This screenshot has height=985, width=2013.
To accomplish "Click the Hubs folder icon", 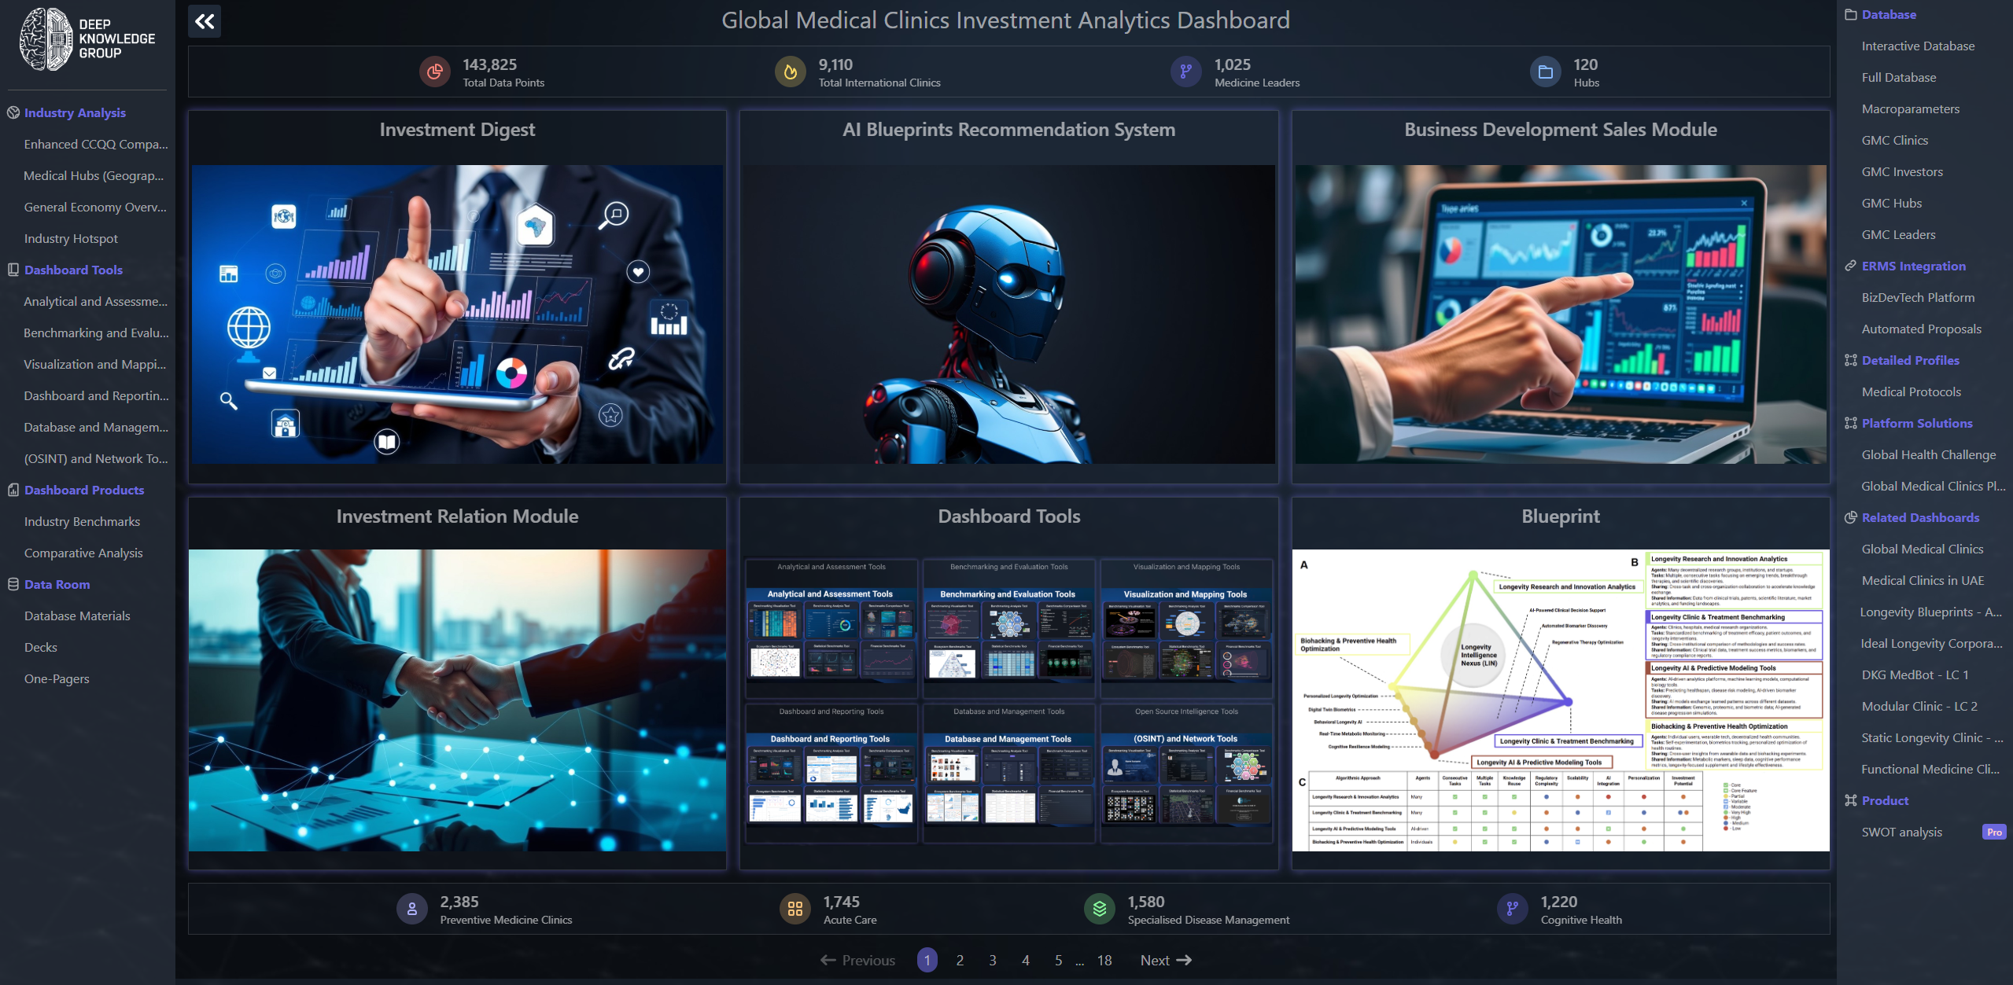I will pos(1545,72).
